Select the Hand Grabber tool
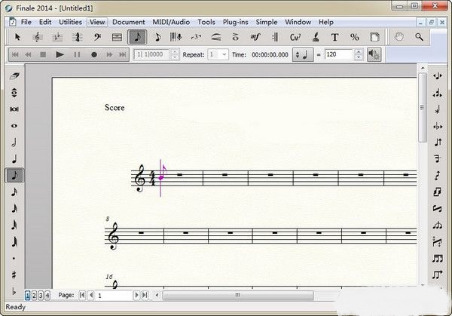 (399, 36)
